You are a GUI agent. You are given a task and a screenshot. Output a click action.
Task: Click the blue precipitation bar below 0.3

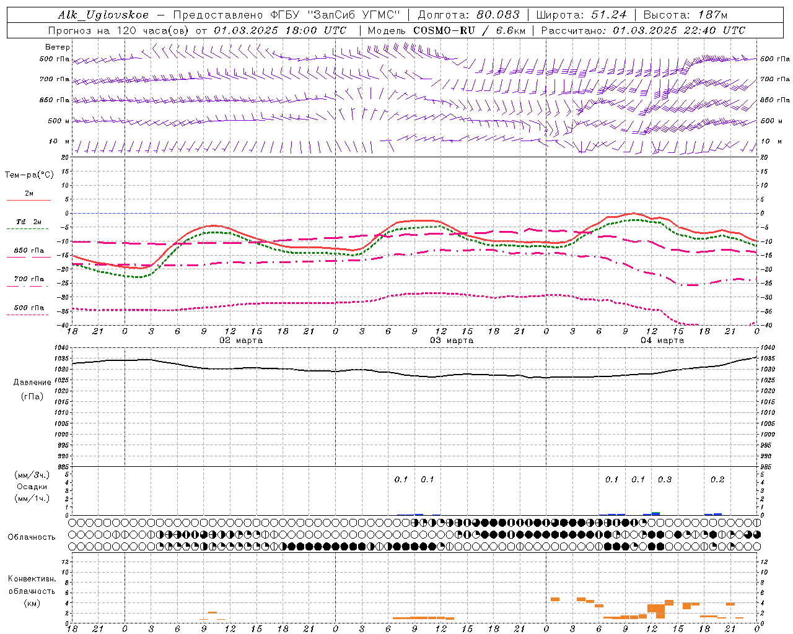(x=655, y=513)
